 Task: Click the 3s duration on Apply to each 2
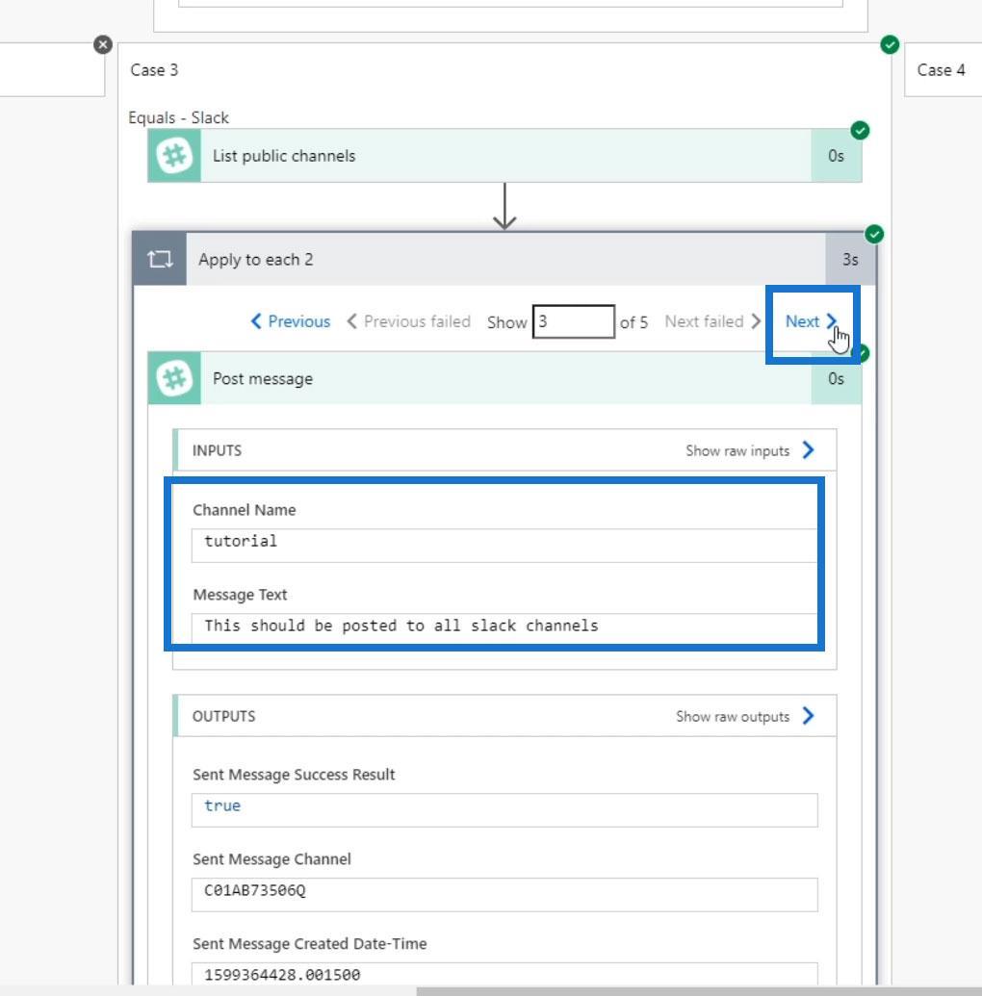point(850,259)
